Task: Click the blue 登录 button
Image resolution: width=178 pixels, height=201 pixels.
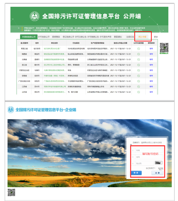Action: point(136,173)
